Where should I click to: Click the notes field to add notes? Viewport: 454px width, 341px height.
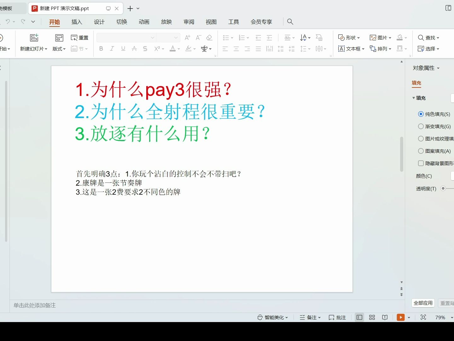[x=207, y=305]
